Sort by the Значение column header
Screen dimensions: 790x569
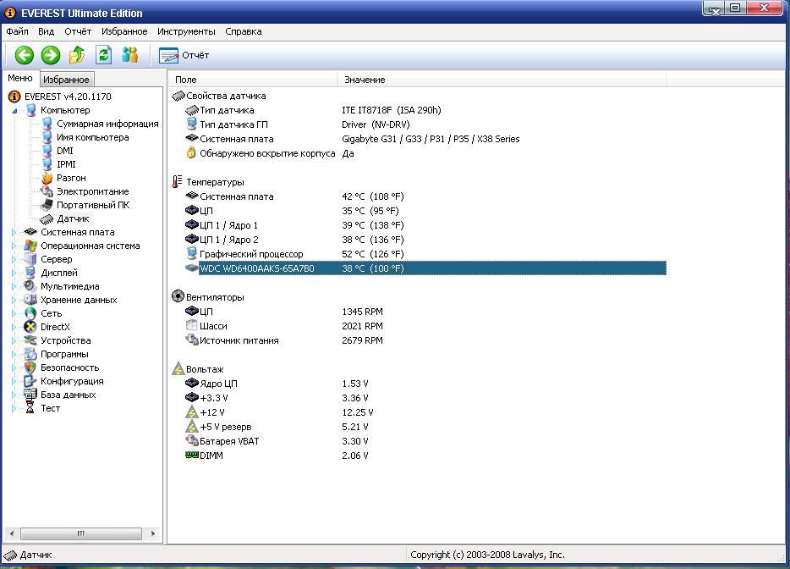click(x=502, y=80)
